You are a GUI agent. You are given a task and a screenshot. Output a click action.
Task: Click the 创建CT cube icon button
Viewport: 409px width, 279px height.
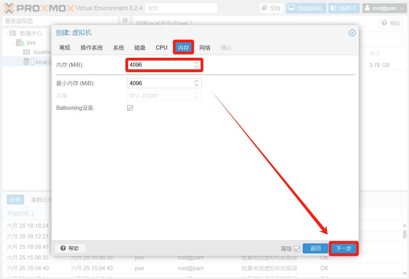click(344, 8)
